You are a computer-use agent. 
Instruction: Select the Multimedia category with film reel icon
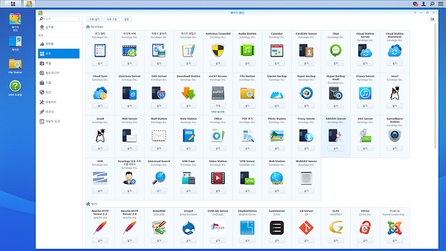(x=59, y=73)
